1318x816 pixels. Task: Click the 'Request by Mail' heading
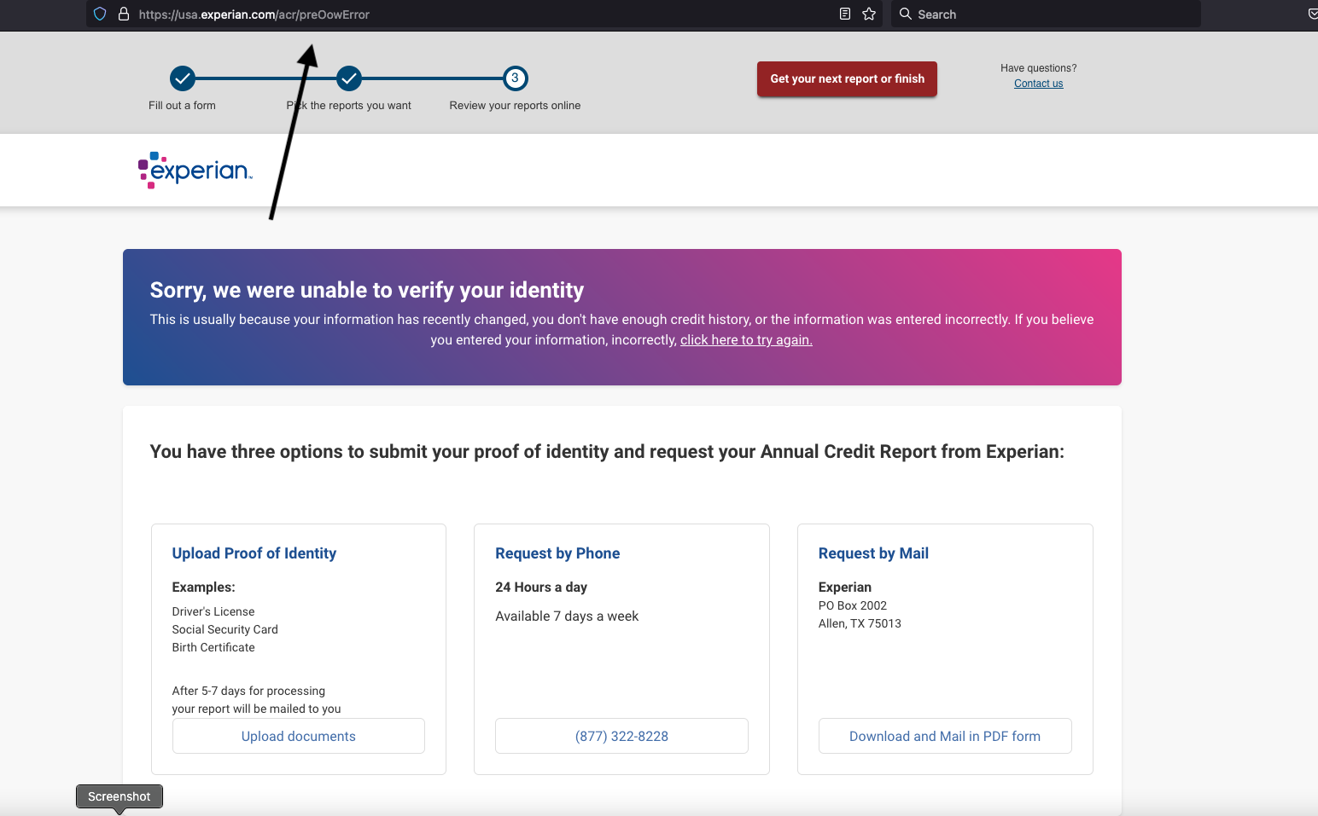pyautogui.click(x=873, y=553)
